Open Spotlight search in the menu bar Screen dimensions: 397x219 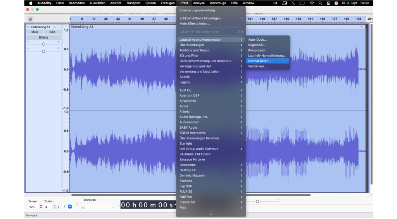pos(320,3)
